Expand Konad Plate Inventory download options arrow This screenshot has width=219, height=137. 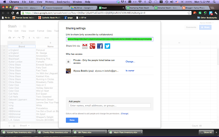pyautogui.click(x=35, y=132)
